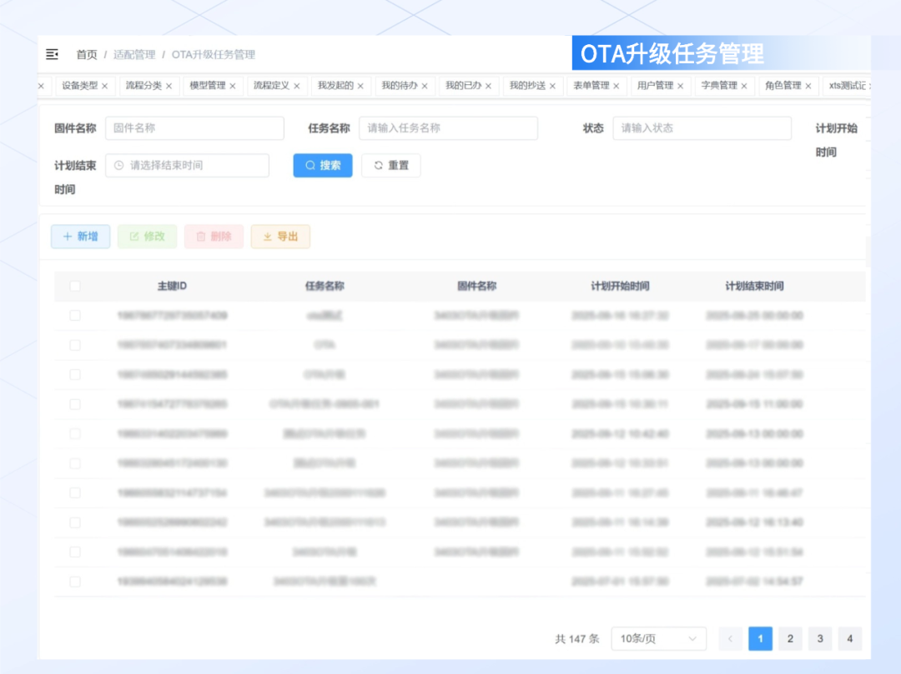Viewport: 901px width, 674px height.
Task: Close the 流程分类 tab with its X
Action: [x=169, y=86]
